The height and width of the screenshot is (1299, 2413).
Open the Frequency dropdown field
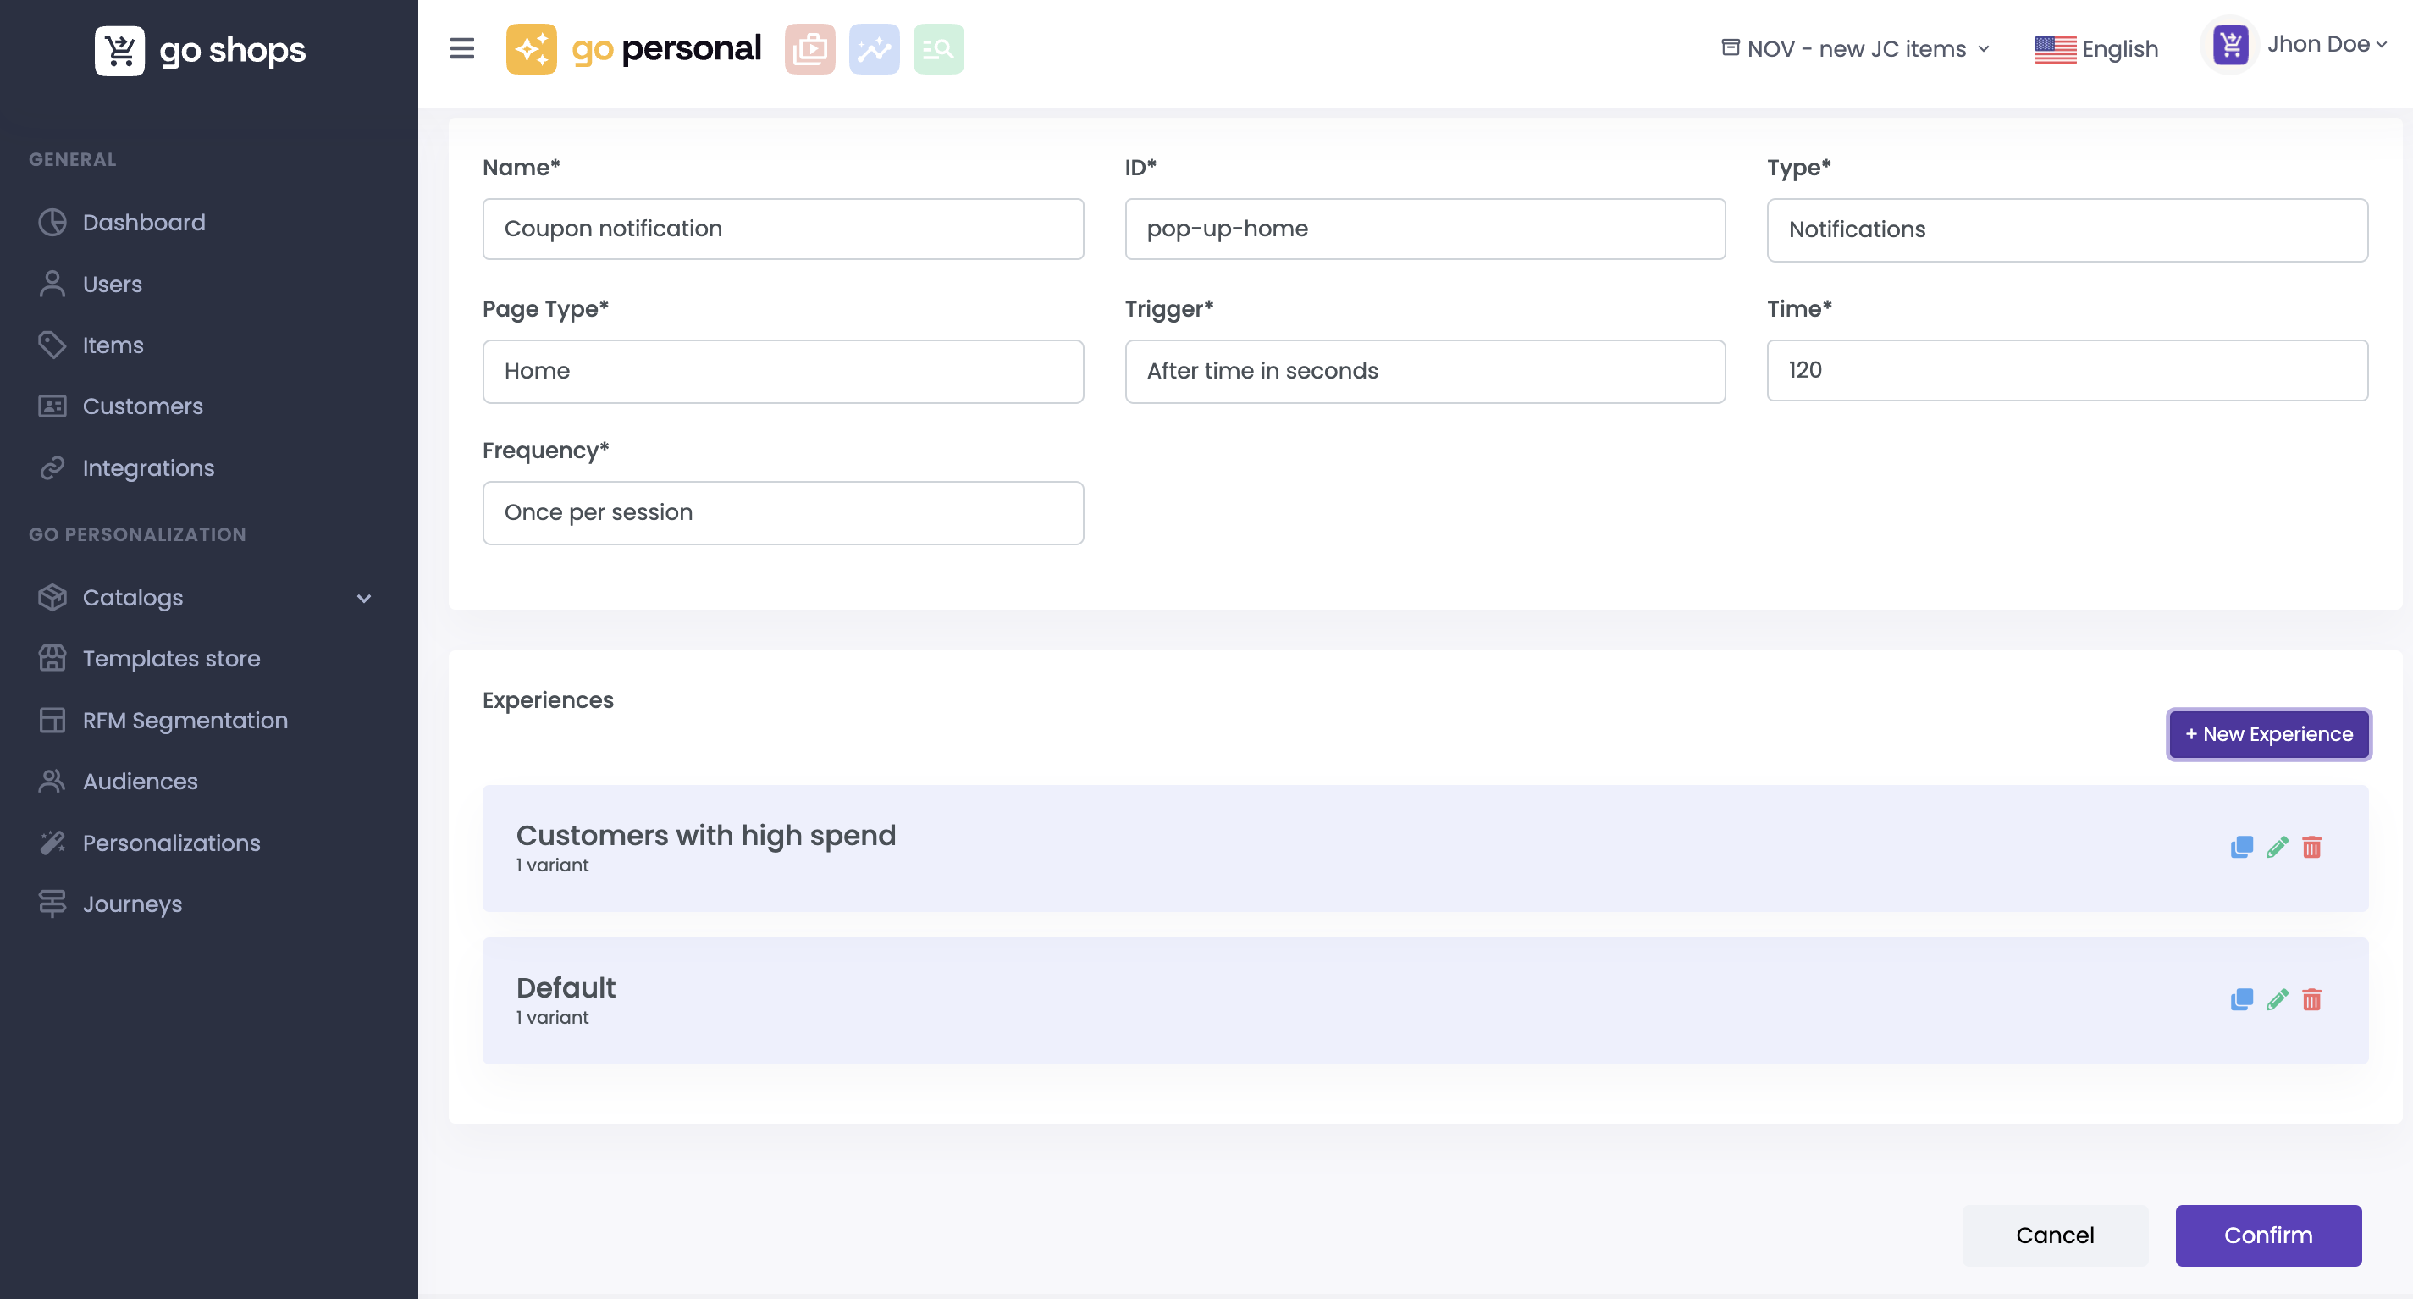click(782, 513)
